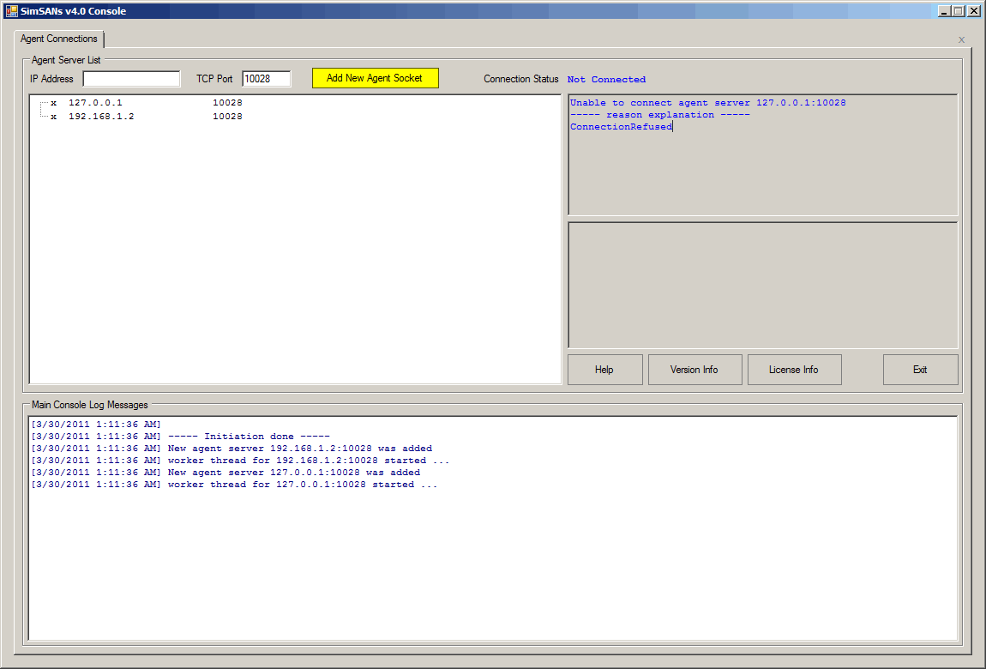This screenshot has height=669, width=986.
Task: Click the ConnectionRefused error message box
Action: 762,154
